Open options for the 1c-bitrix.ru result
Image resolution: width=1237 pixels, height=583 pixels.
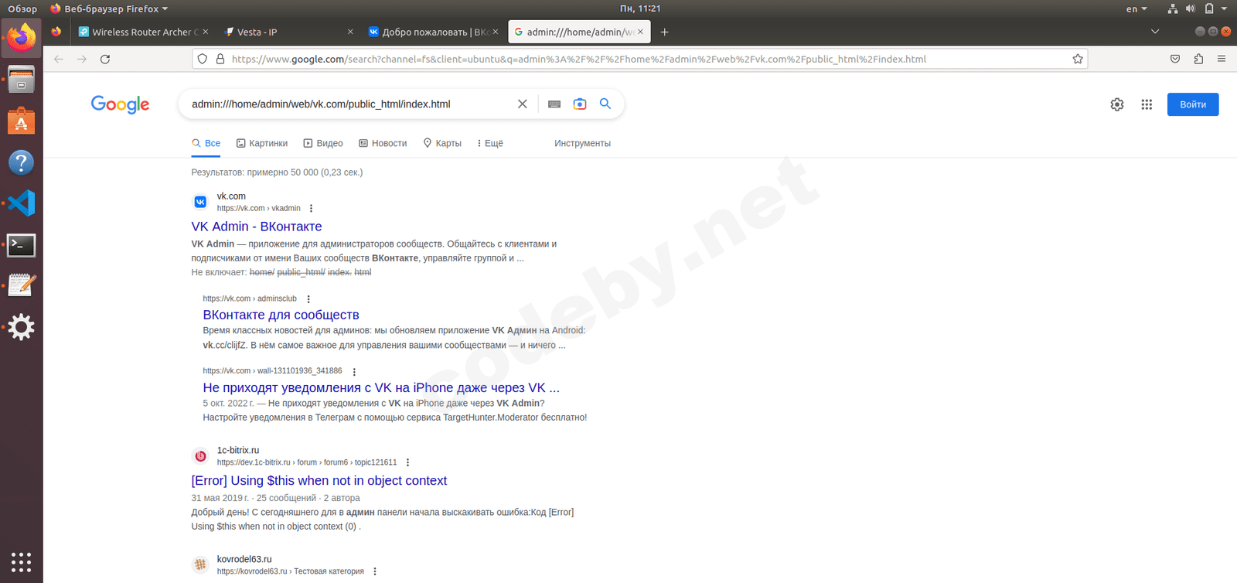pyautogui.click(x=408, y=463)
